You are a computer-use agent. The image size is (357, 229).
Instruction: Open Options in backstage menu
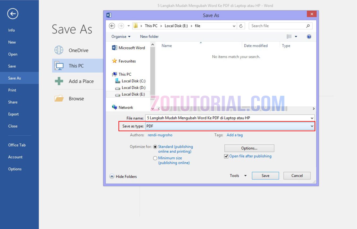19,169
